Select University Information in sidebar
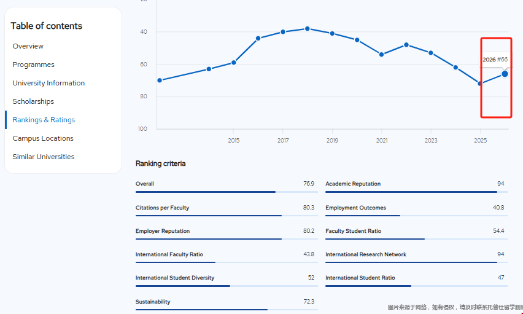Image resolution: width=523 pixels, height=314 pixels. (48, 83)
